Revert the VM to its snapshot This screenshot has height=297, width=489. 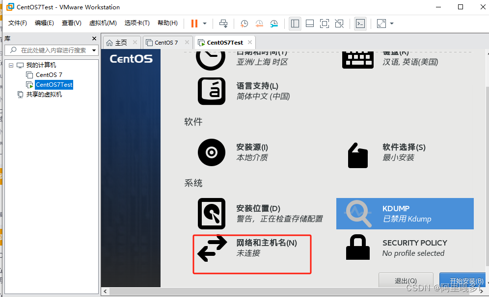click(x=259, y=24)
